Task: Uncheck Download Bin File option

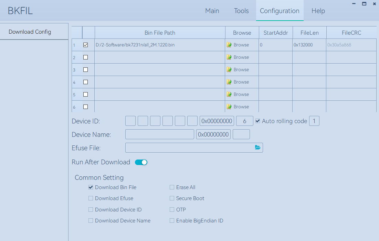Action: pos(91,187)
